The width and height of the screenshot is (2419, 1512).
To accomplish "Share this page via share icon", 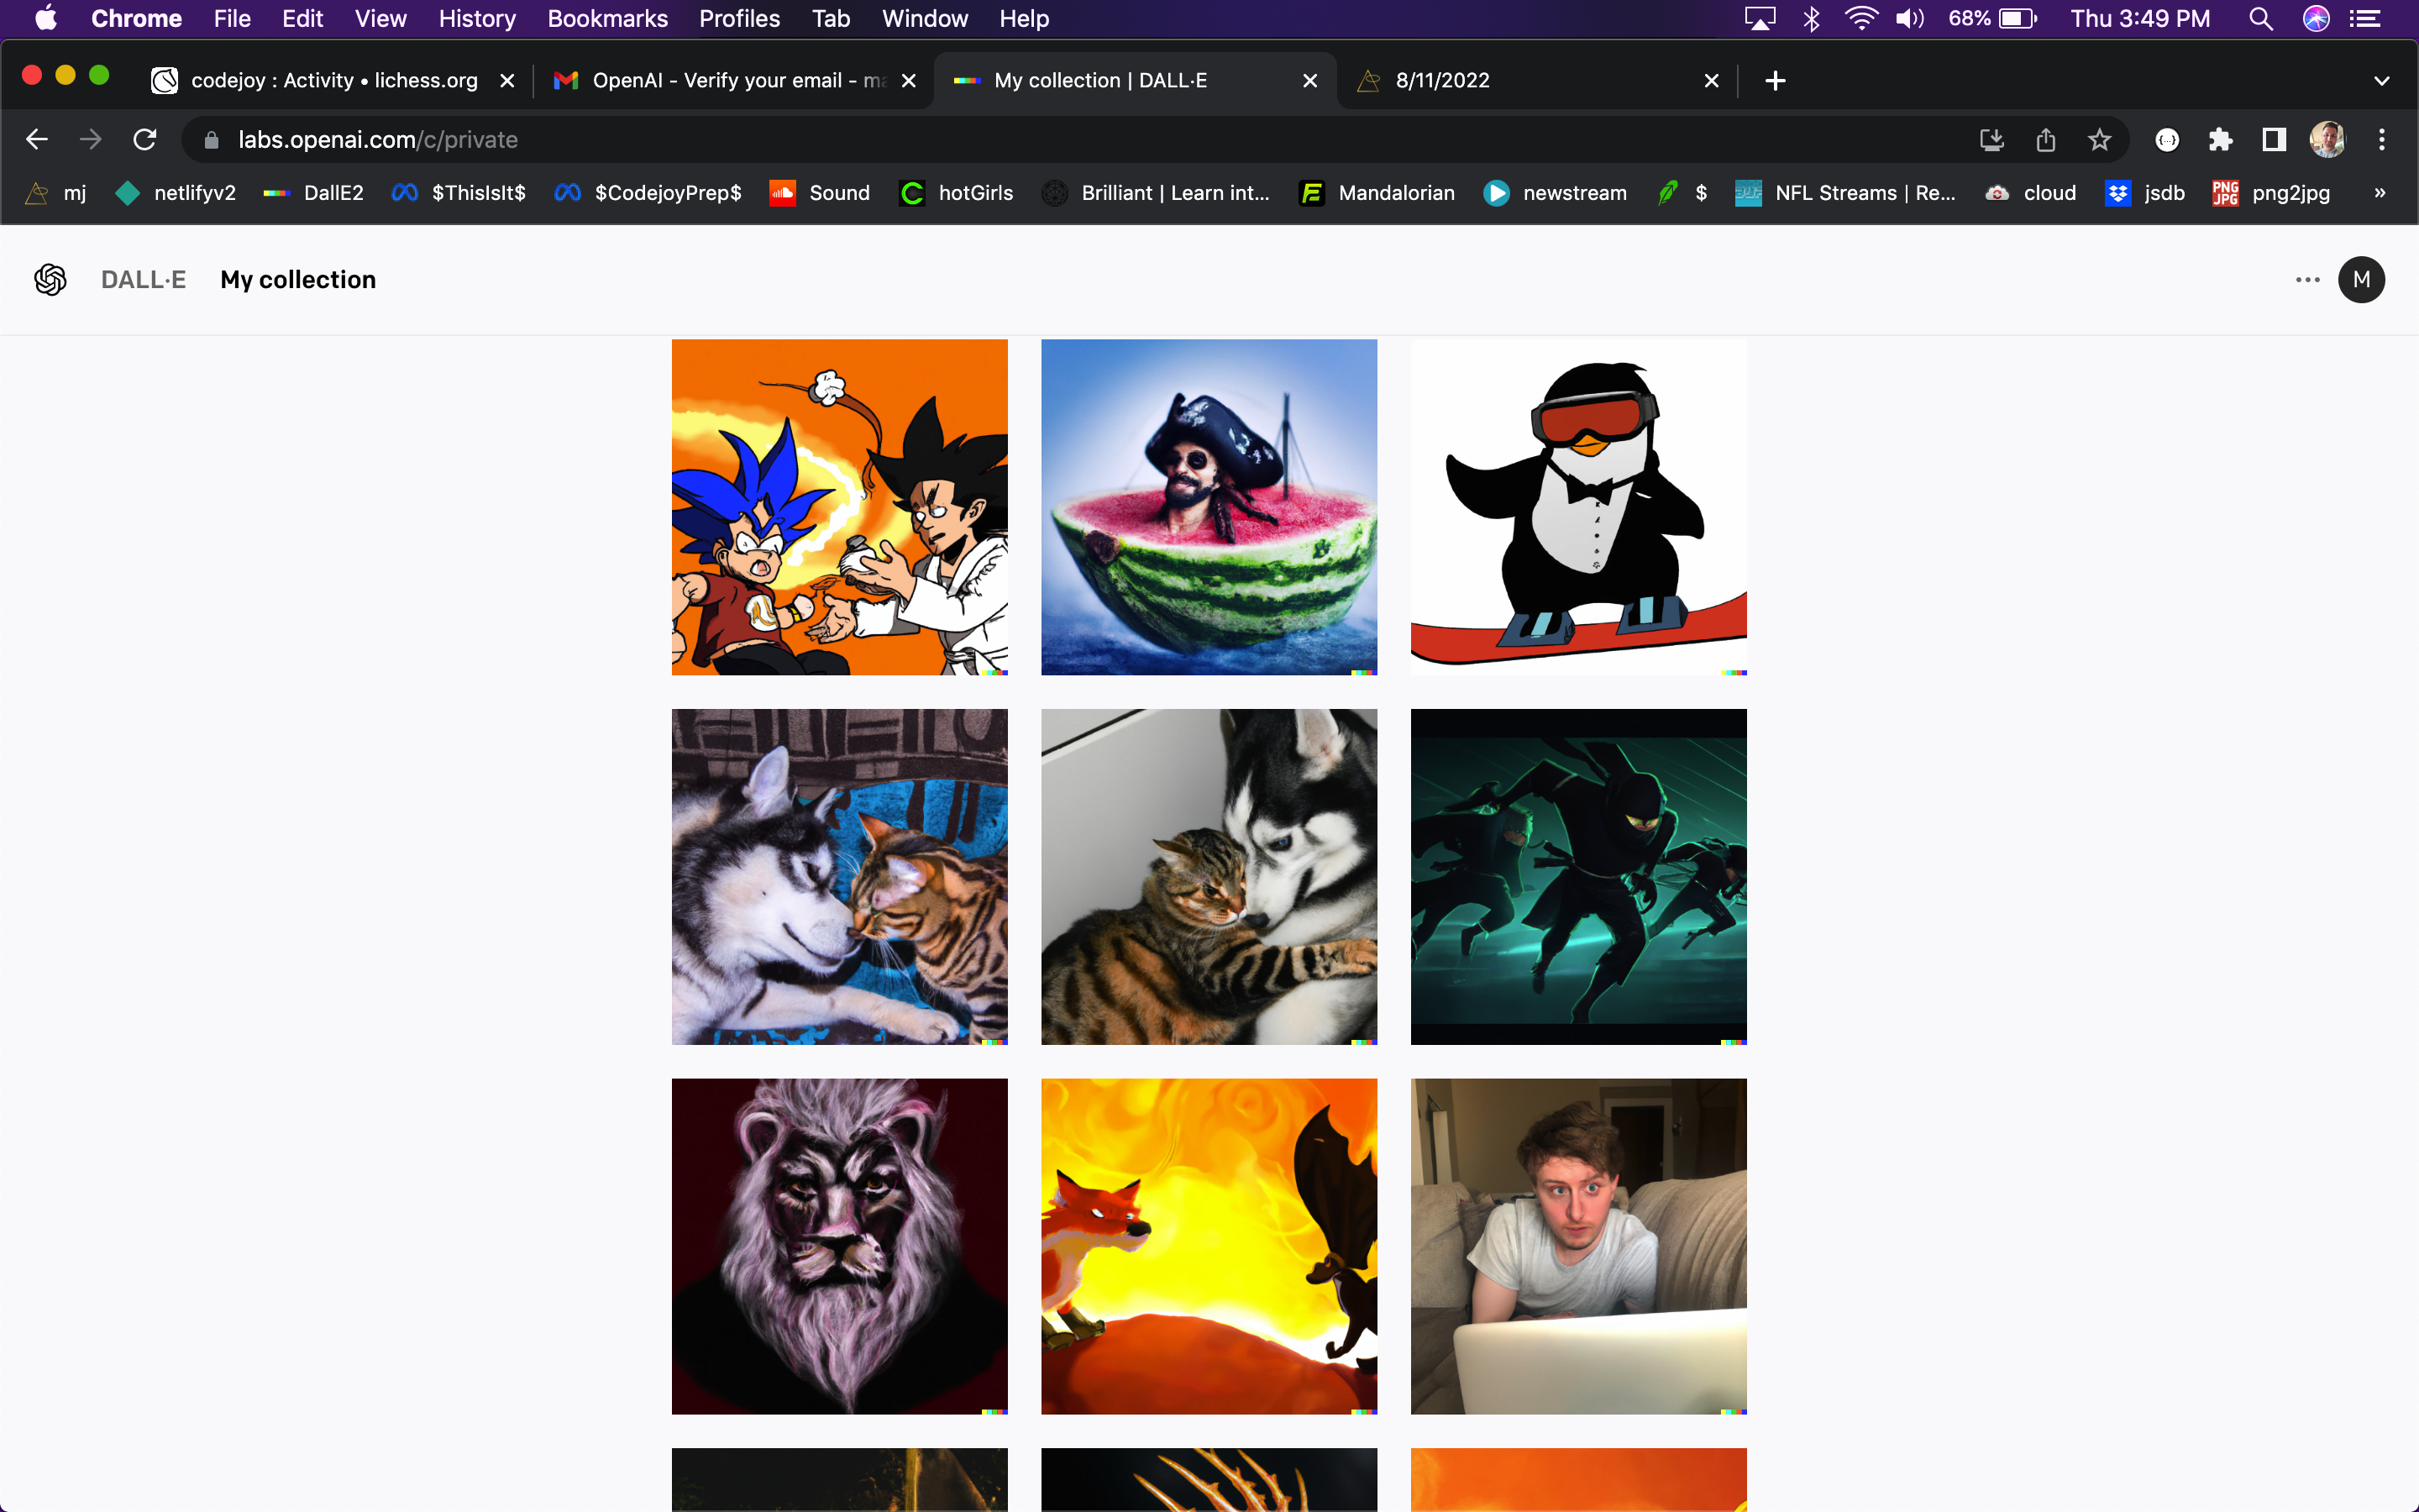I will [x=2046, y=140].
